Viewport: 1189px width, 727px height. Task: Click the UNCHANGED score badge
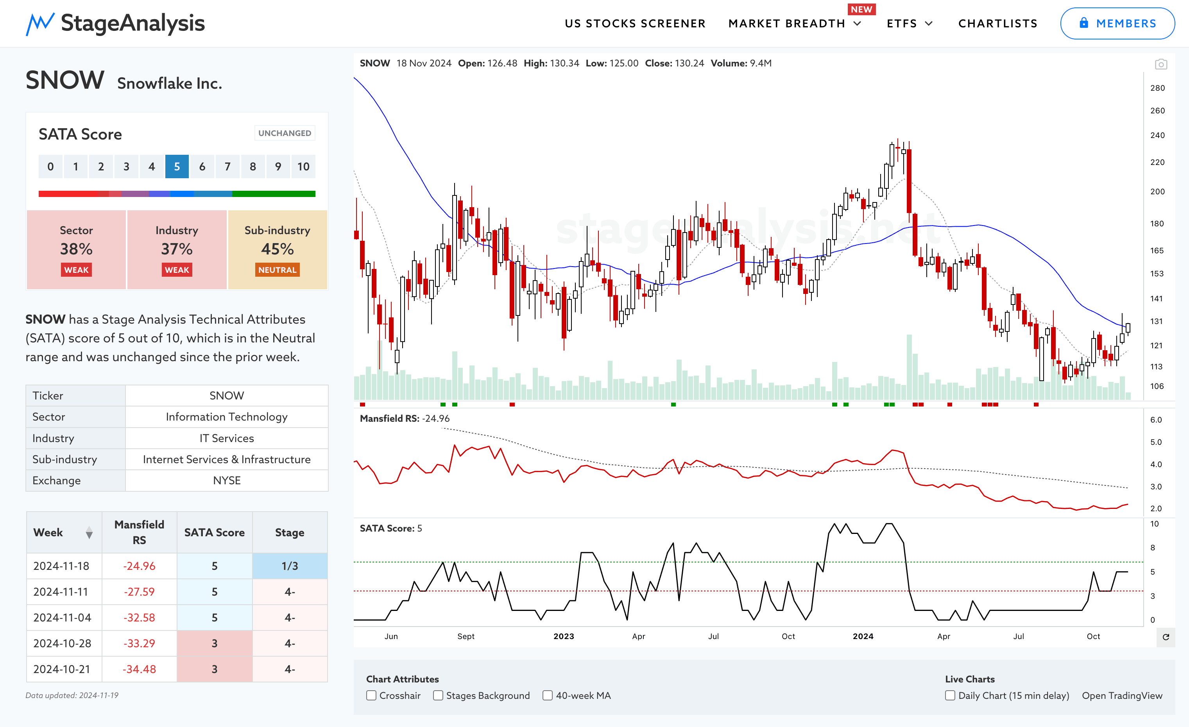click(285, 133)
